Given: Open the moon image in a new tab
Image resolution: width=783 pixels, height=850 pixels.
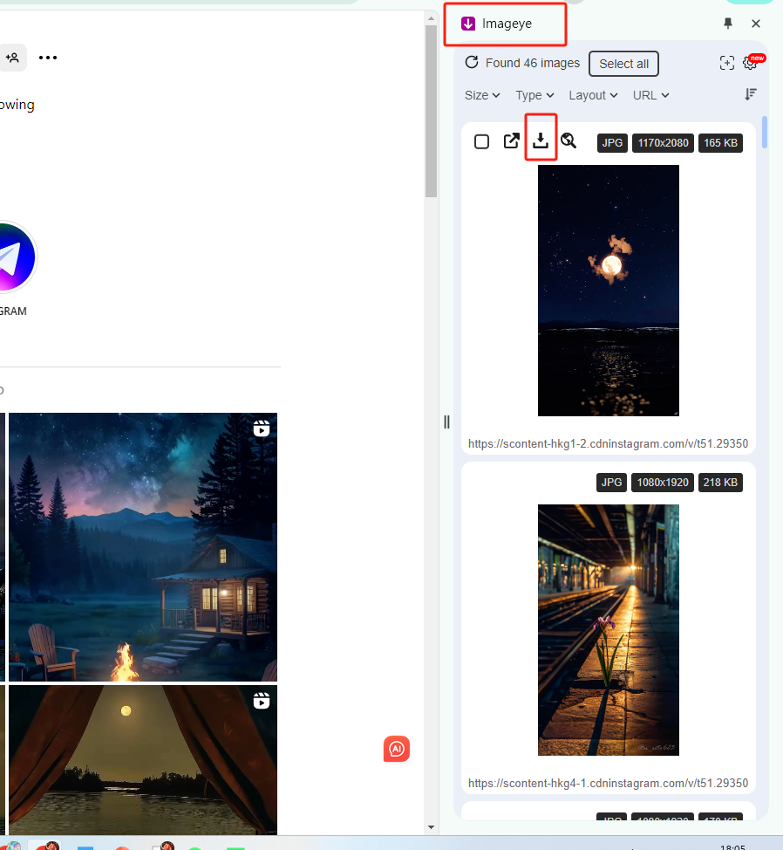Looking at the screenshot, I should coord(511,141).
